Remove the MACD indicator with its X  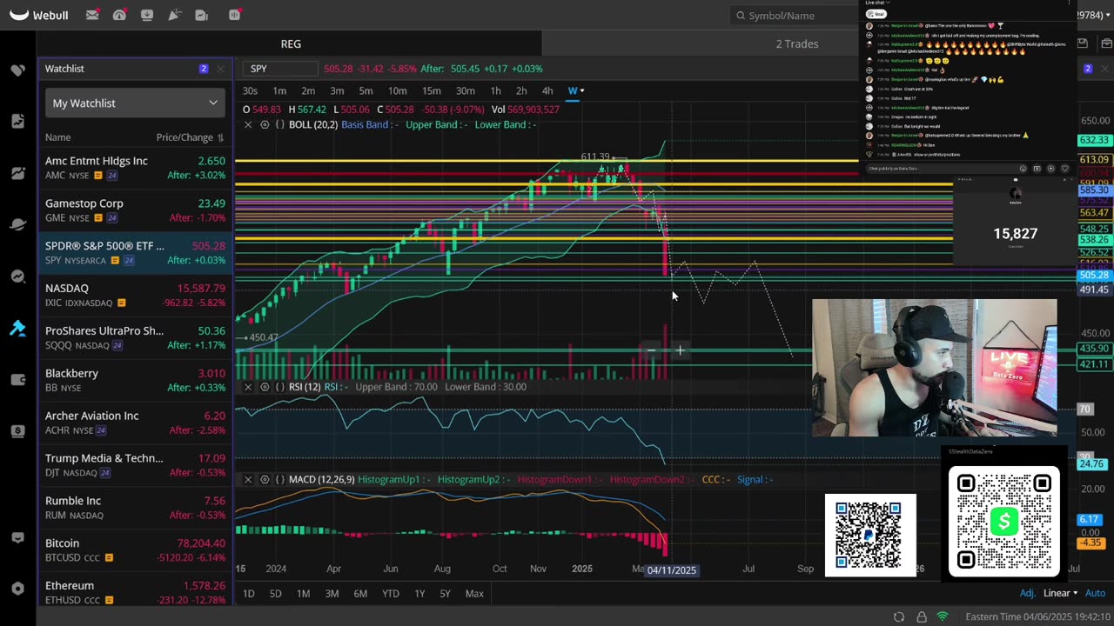click(x=248, y=479)
